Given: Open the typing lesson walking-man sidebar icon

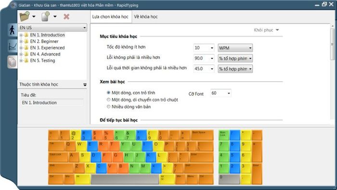Looking at the screenshot, I should [x=12, y=30].
